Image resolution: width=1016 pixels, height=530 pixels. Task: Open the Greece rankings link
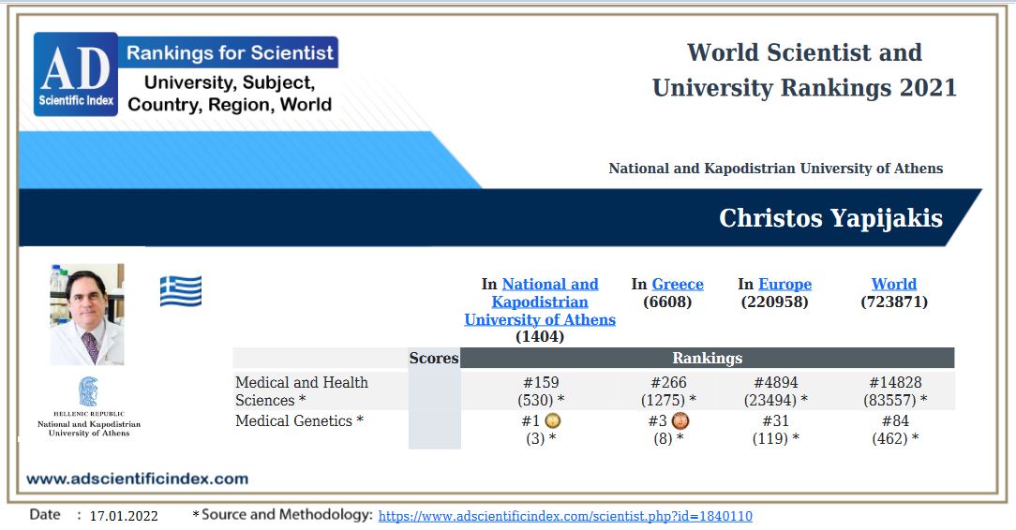tap(677, 285)
